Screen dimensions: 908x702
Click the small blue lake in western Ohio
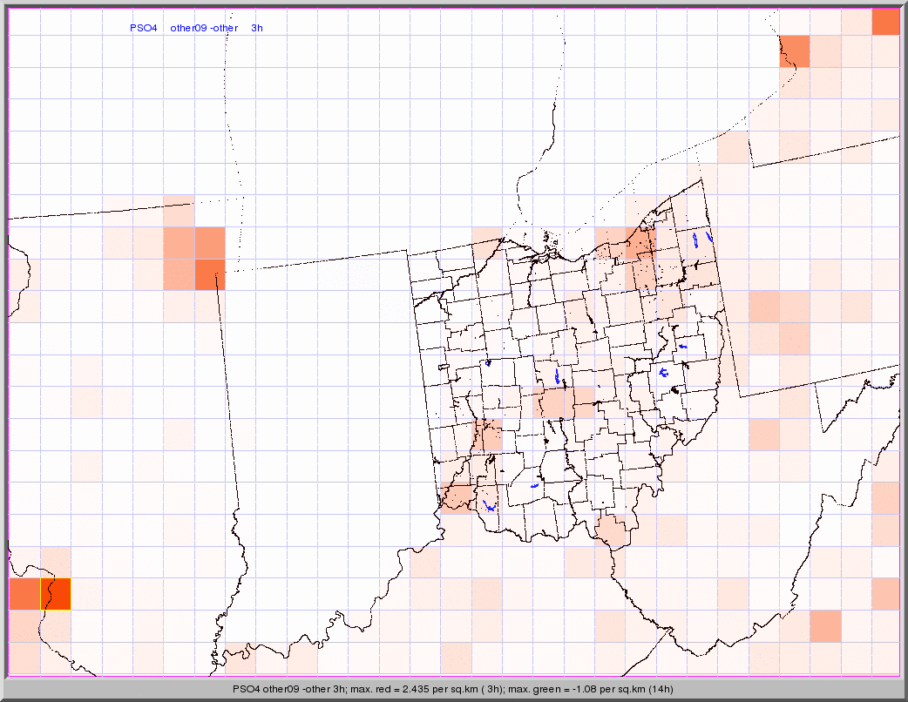coord(488,363)
